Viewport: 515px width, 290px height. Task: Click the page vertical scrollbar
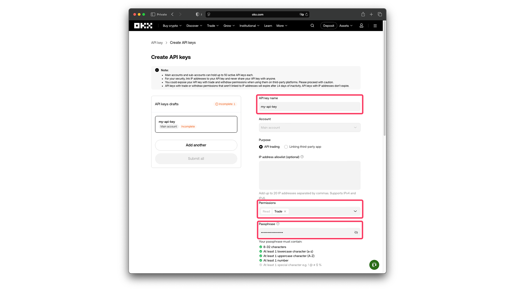(x=384, y=79)
